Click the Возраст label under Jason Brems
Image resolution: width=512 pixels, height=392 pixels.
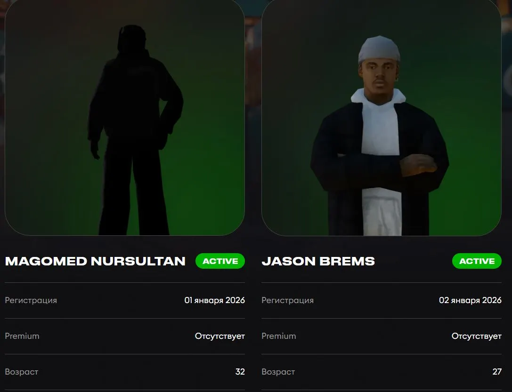pos(278,372)
